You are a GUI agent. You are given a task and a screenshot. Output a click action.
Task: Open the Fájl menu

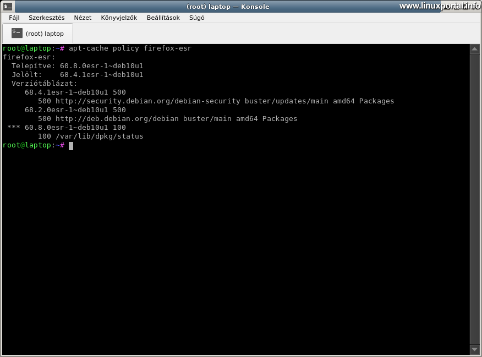(x=14, y=18)
